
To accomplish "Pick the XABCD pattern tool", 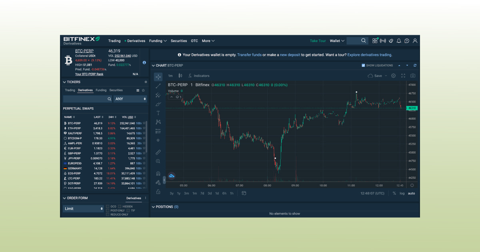I will (158, 122).
